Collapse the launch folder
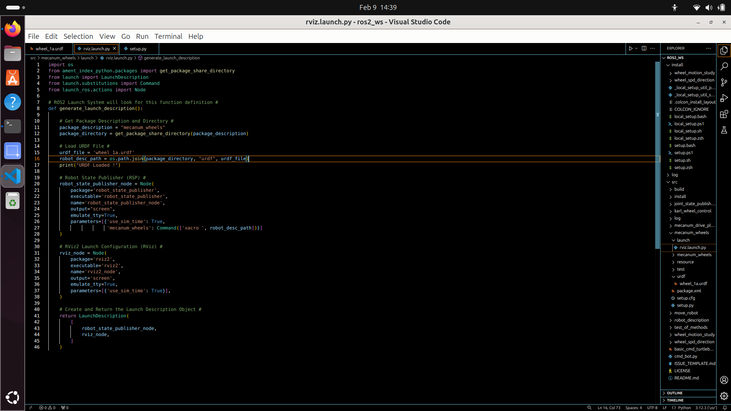This screenshot has height=411, width=731. [x=688, y=240]
